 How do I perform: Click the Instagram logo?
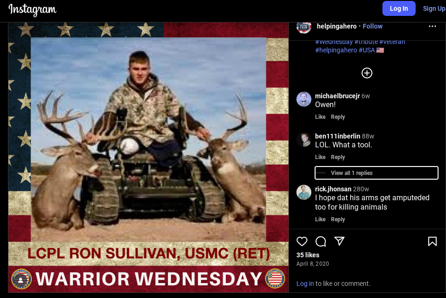tap(32, 10)
